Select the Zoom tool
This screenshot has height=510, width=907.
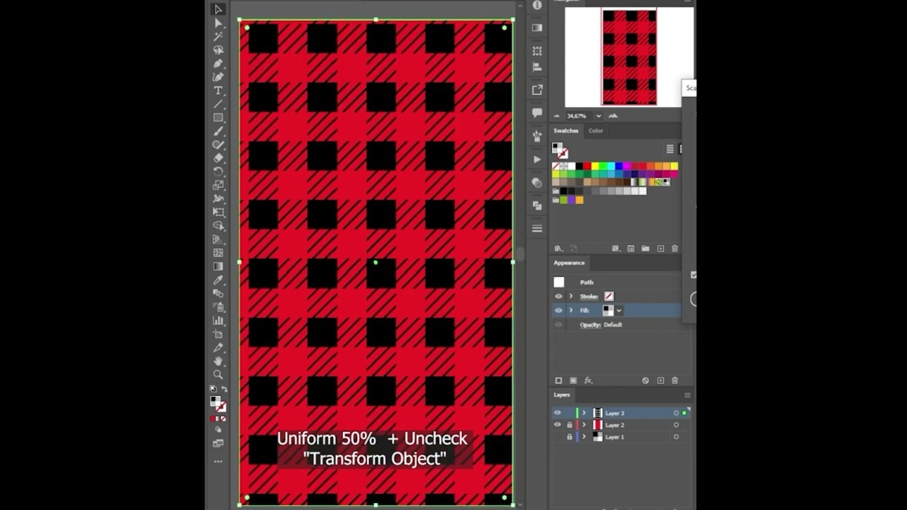(x=218, y=374)
